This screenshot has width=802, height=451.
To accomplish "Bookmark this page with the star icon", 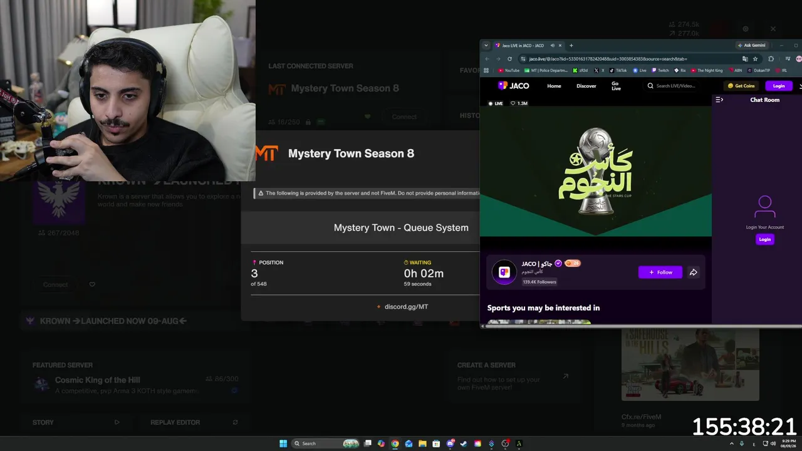I will (756, 59).
